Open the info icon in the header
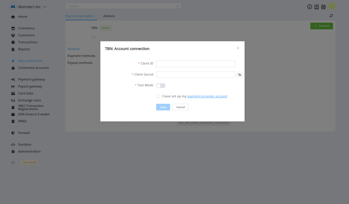Viewport: 349px width, 204px height. 310,7
